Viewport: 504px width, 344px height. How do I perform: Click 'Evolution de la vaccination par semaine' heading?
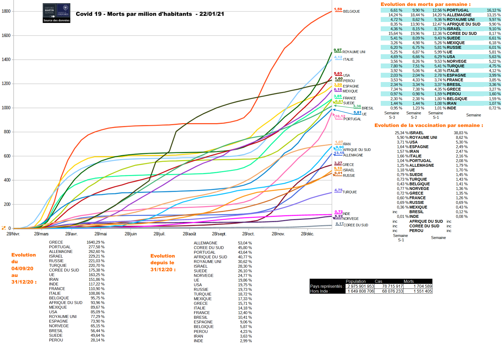pyautogui.click(x=429, y=125)
